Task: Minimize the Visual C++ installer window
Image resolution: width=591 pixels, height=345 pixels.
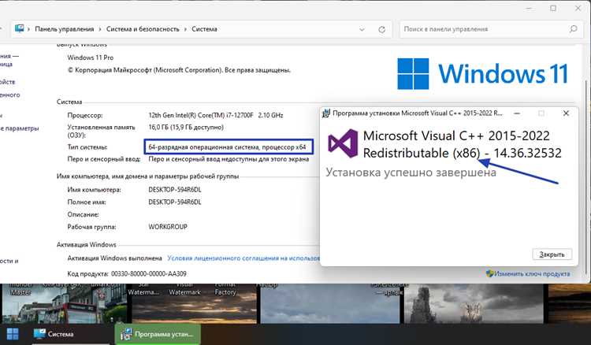Action: pyautogui.click(x=517, y=113)
